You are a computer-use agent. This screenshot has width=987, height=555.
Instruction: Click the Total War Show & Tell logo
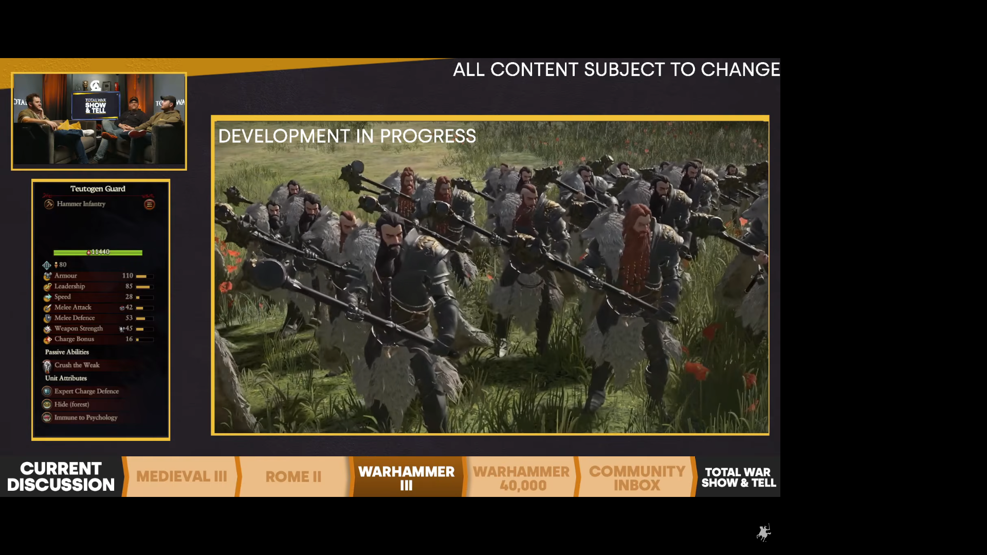click(x=739, y=477)
